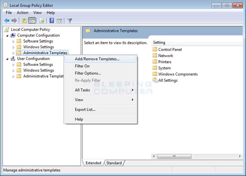Click the title bar app icon
The image size is (246, 176).
(x=6, y=6)
